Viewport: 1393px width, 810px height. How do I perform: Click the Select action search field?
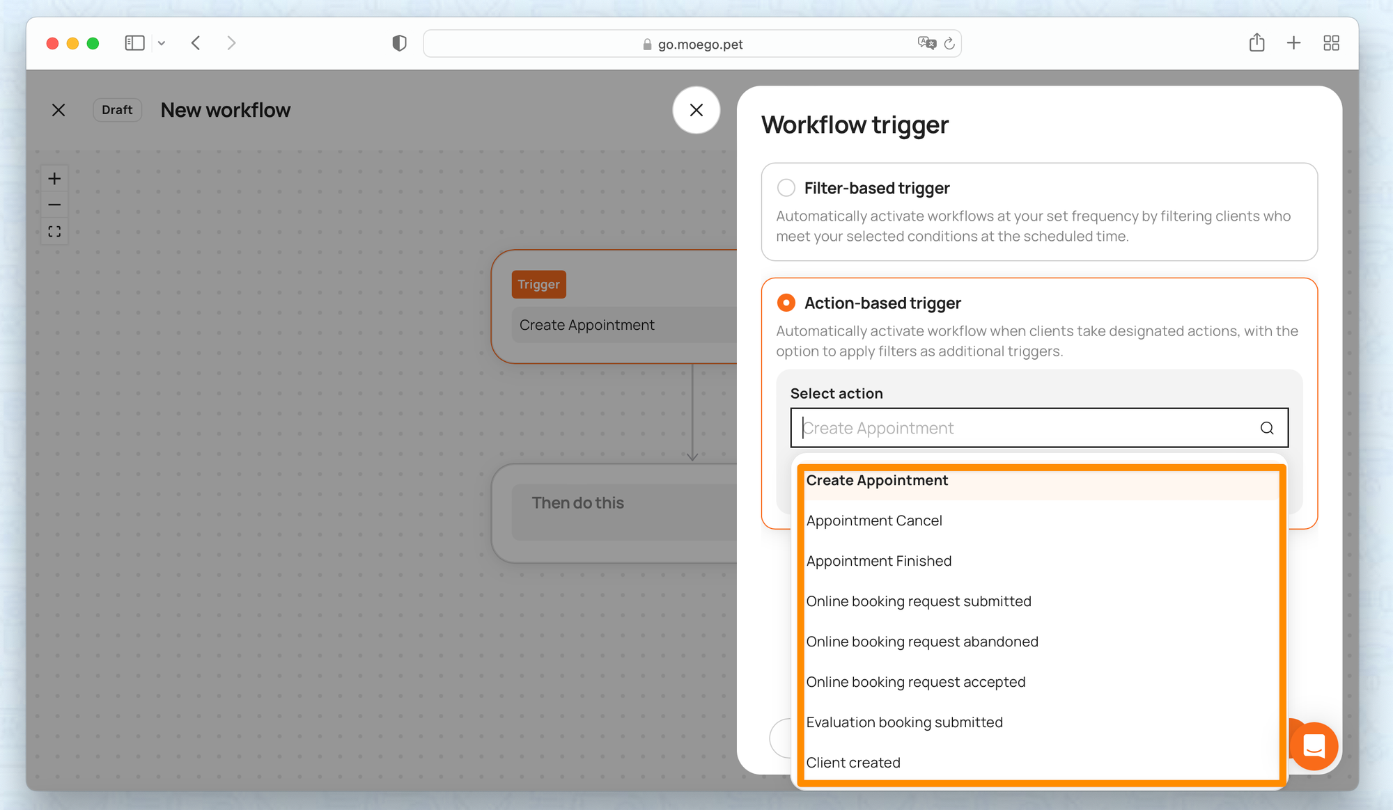point(1024,428)
